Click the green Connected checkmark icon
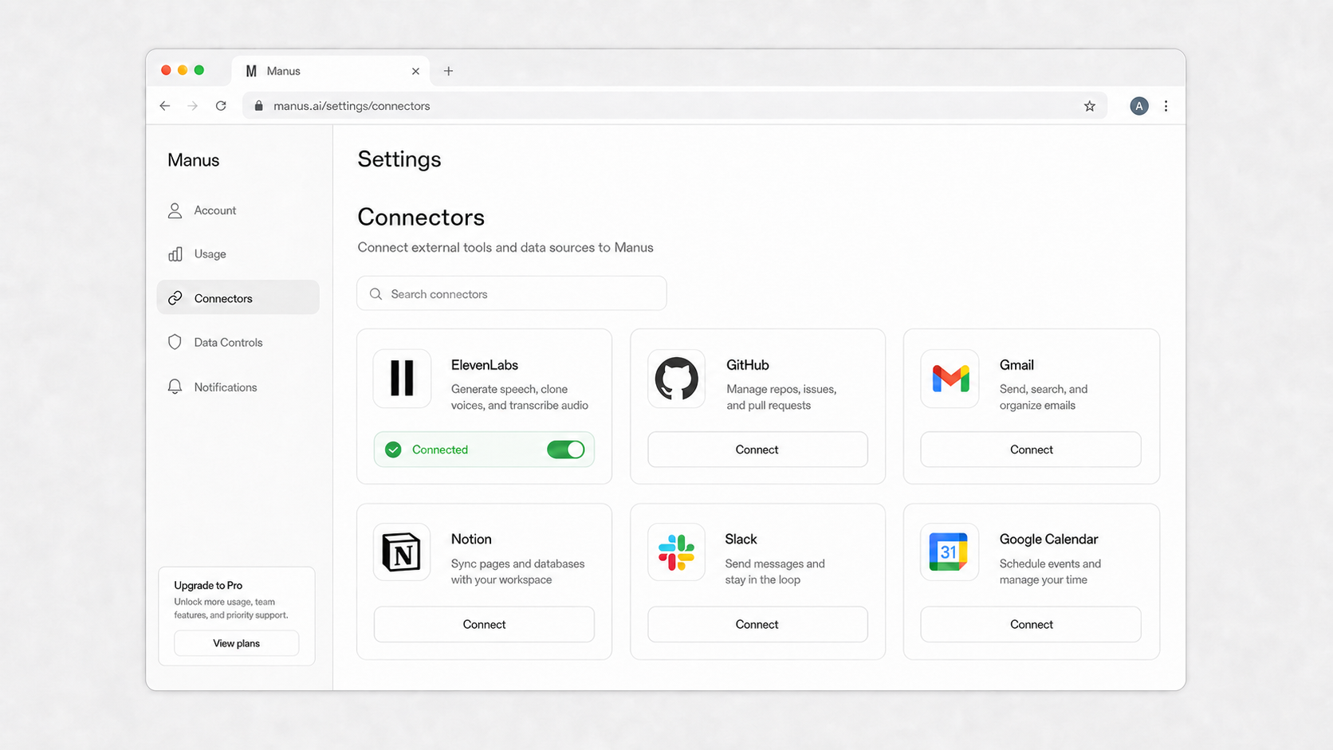This screenshot has width=1333, height=750. (x=393, y=450)
